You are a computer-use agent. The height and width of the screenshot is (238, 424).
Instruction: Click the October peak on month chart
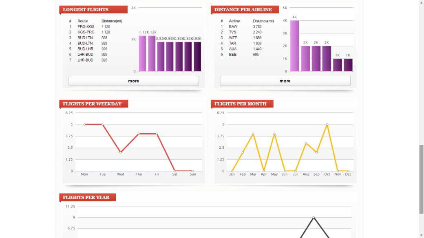[327, 124]
